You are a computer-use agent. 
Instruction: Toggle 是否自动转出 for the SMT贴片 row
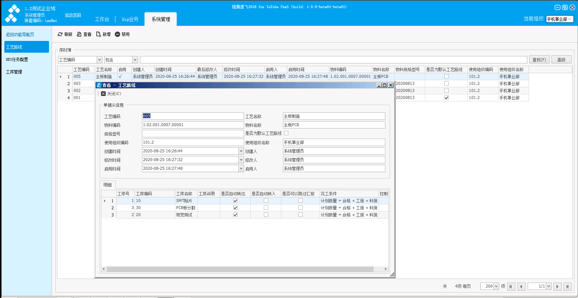236,201
